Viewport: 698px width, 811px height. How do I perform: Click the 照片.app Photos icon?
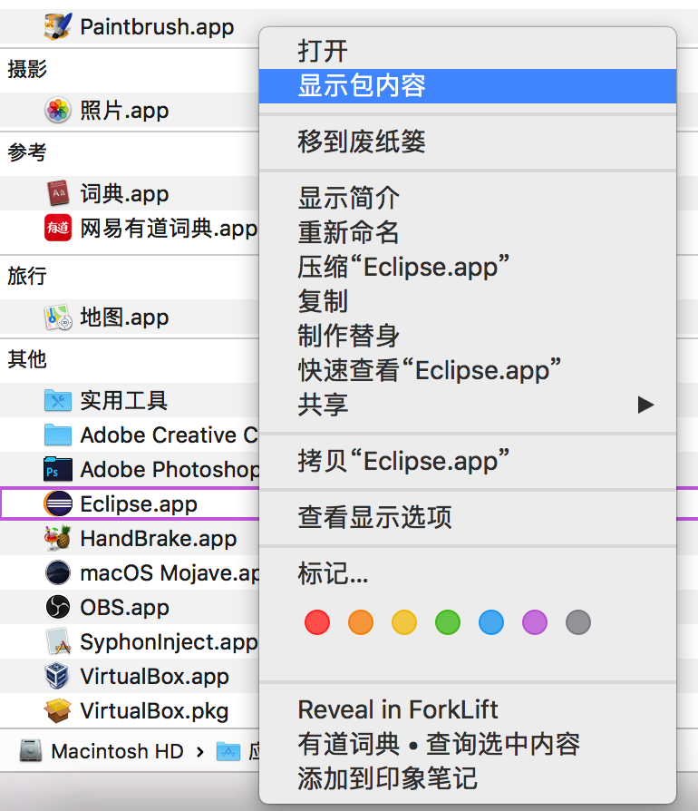tap(58, 110)
